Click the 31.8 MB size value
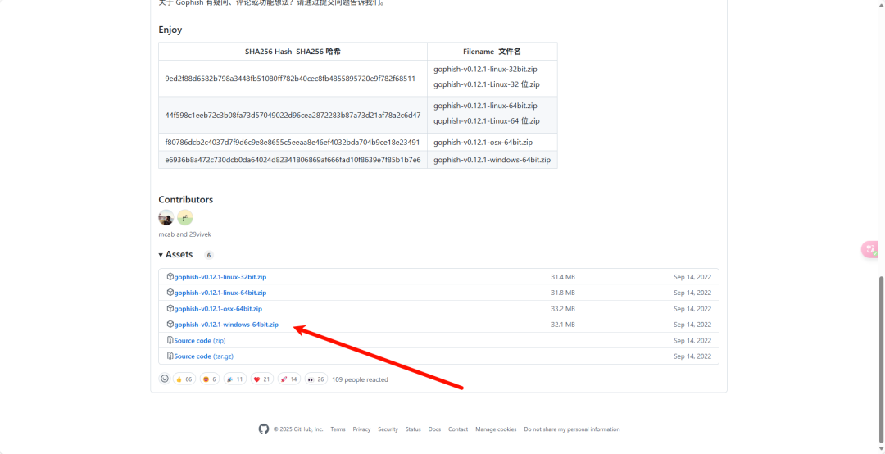Viewport: 885px width, 454px height. (x=563, y=293)
